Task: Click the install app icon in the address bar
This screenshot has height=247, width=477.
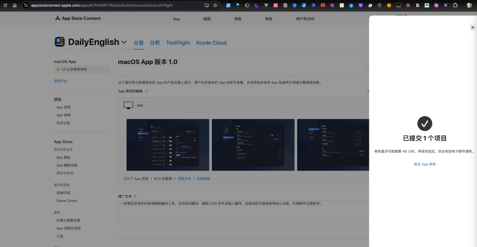Action: [207, 5]
